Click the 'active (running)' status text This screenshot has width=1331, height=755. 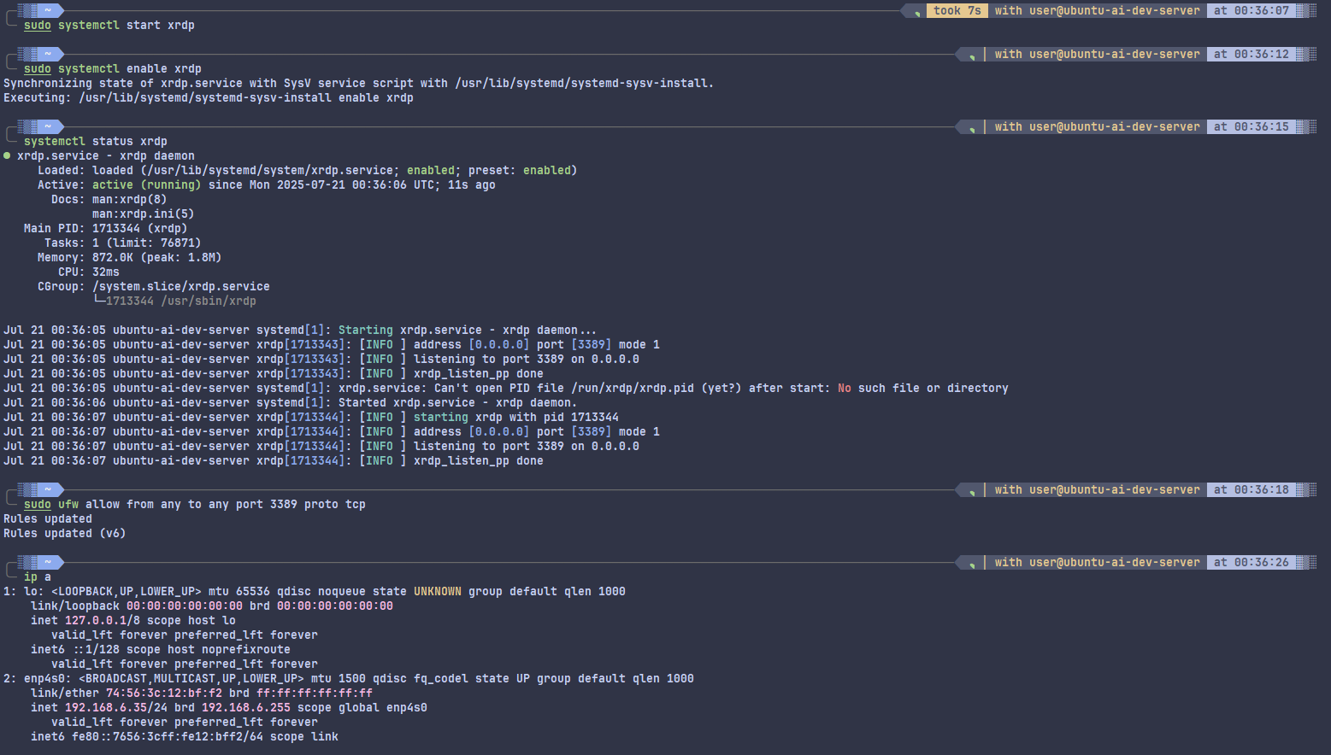click(x=146, y=184)
